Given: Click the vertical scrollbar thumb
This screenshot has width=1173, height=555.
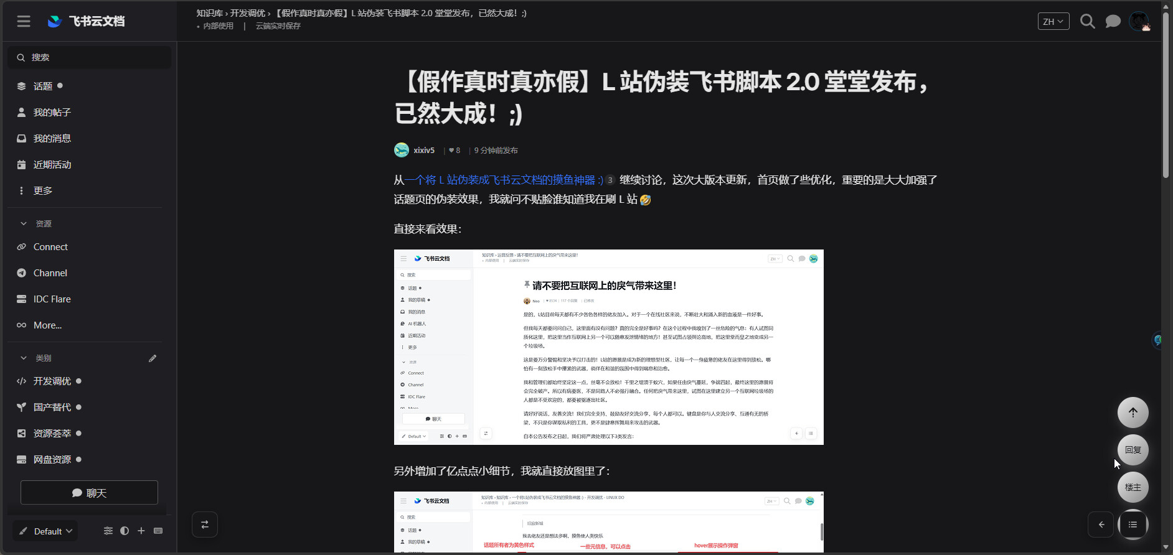Looking at the screenshot, I should [x=1166, y=95].
